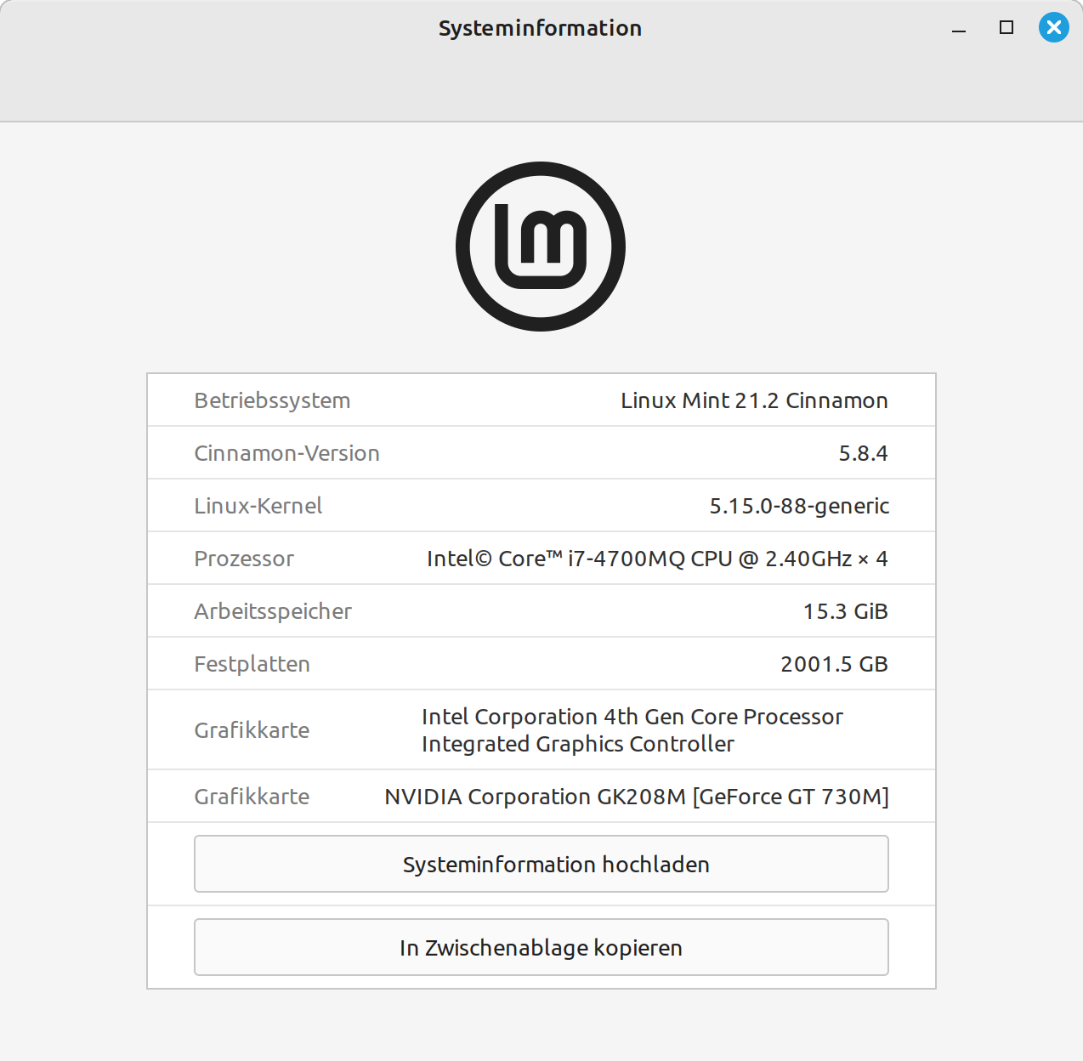1083x1061 pixels.
Task: Select the Cinnamon-Version label
Action: 286,453
